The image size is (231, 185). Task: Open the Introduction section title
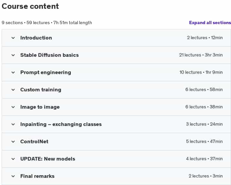point(36,38)
